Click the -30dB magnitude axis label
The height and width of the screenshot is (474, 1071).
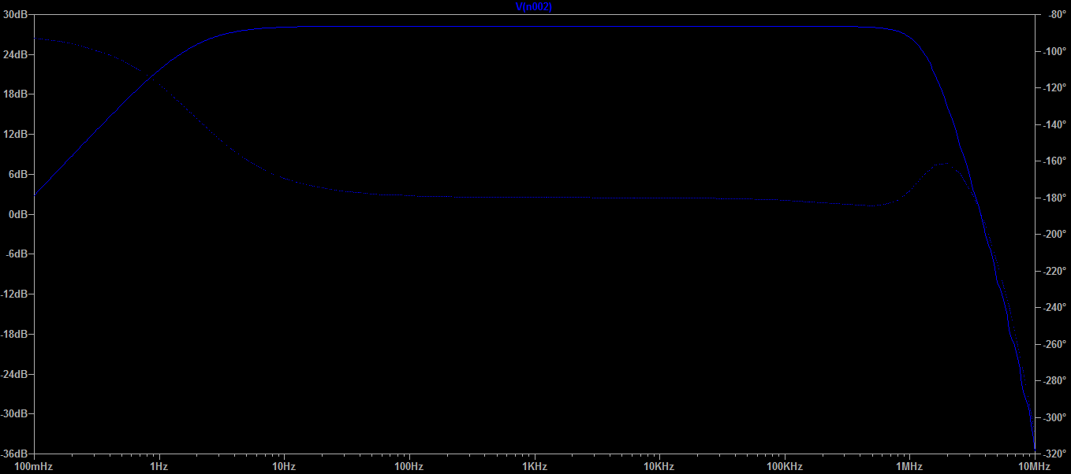tap(15, 414)
